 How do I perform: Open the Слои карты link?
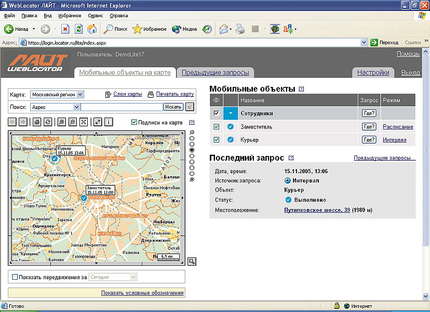128,94
